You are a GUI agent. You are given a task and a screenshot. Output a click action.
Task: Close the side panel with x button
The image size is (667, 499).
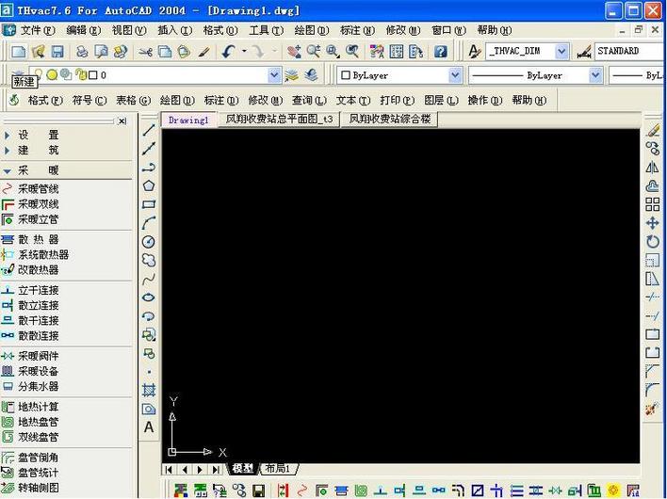(x=122, y=121)
